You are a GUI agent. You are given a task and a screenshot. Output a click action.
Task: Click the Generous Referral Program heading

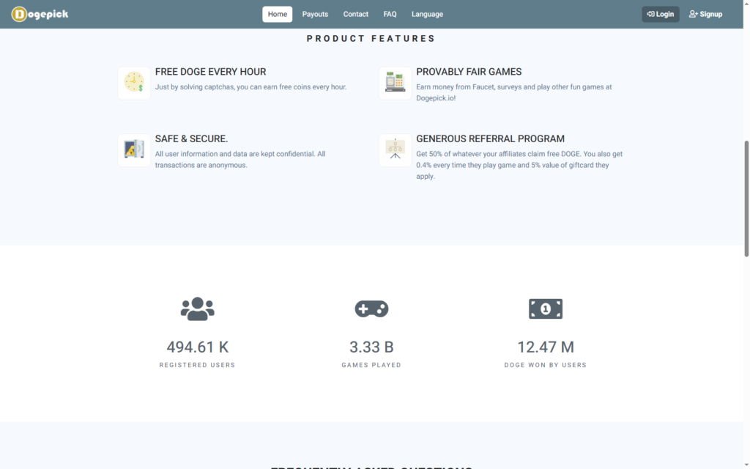point(490,139)
